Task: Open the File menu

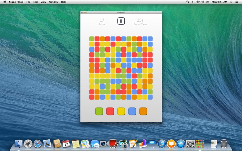Action: click(28, 2)
